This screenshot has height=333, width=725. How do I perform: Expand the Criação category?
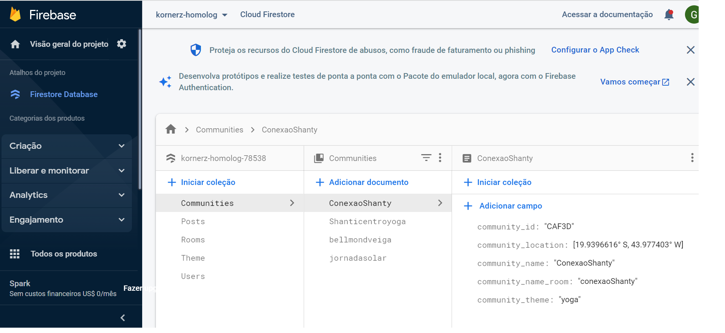click(67, 146)
